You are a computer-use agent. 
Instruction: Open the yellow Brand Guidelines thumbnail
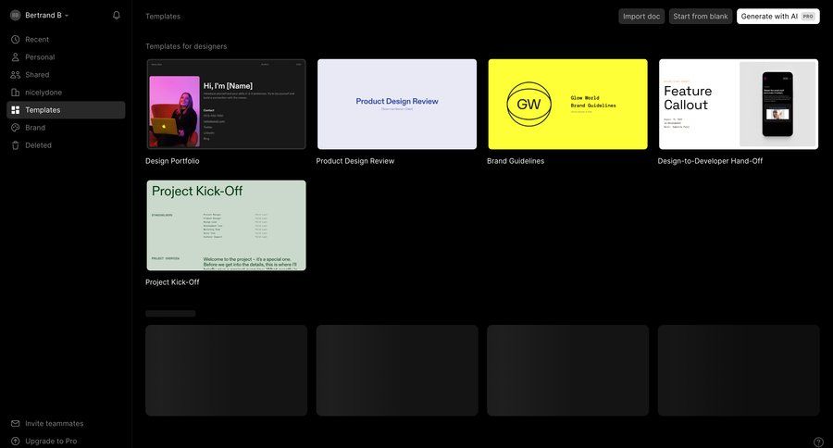pyautogui.click(x=568, y=105)
